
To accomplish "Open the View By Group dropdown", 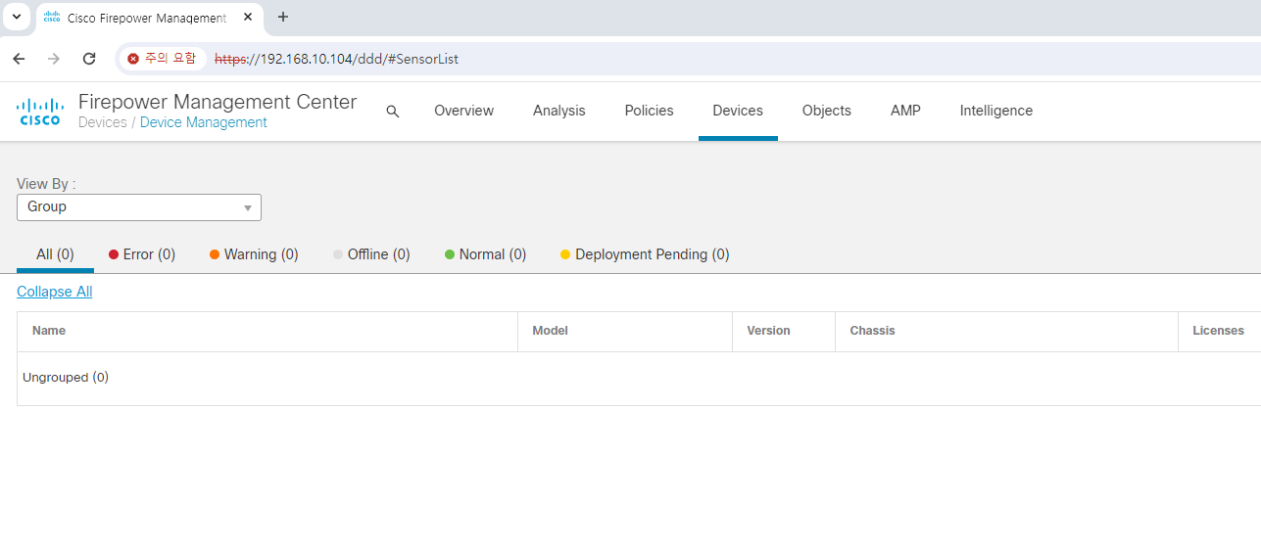I will (x=139, y=207).
